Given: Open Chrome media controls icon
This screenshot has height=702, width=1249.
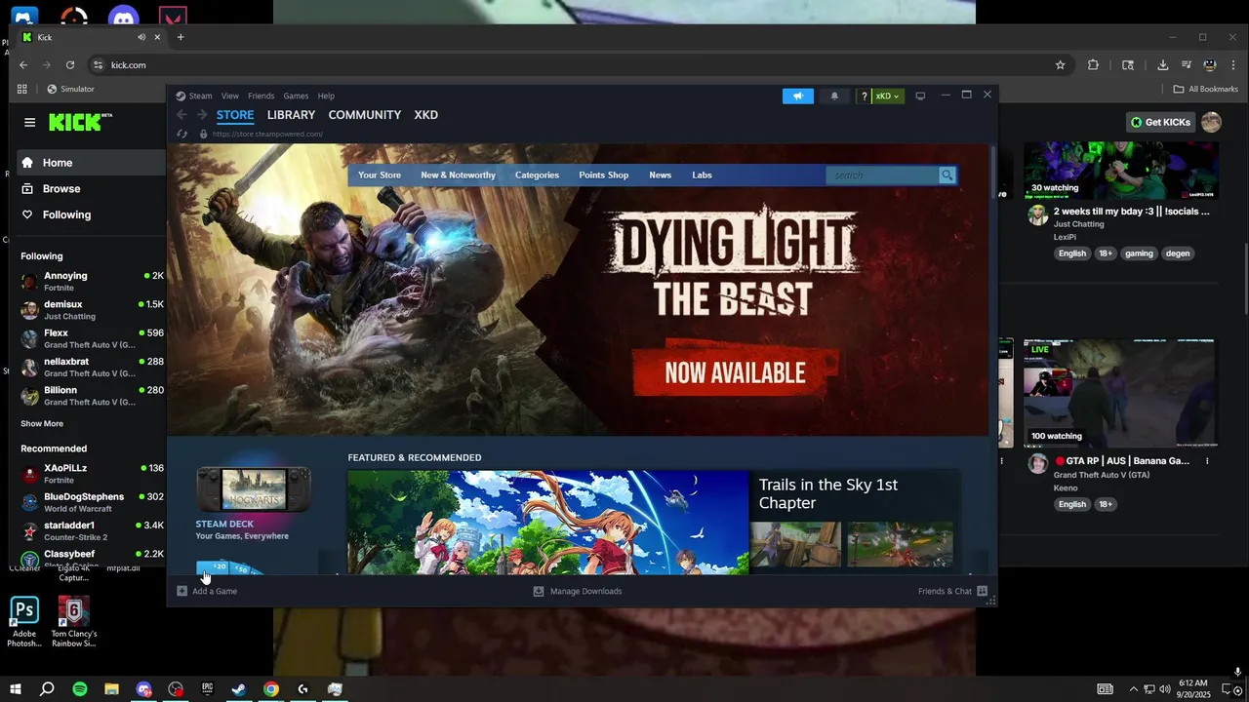Looking at the screenshot, I should [1187, 65].
